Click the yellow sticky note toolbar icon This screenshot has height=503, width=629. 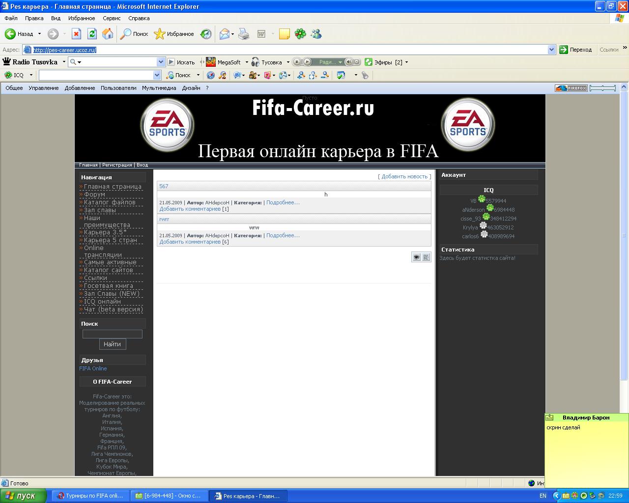point(284,34)
